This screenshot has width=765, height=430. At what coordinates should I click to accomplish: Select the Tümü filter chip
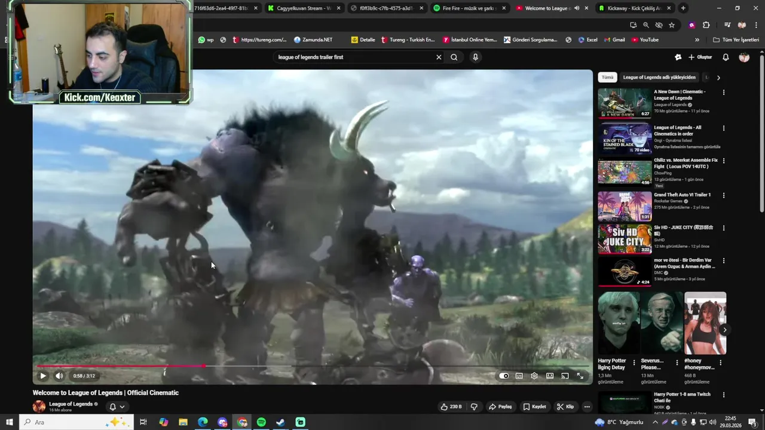[607, 77]
